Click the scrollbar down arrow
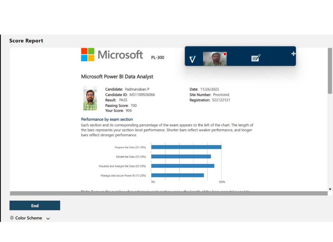The height and width of the screenshot is (242, 333). 330,189
